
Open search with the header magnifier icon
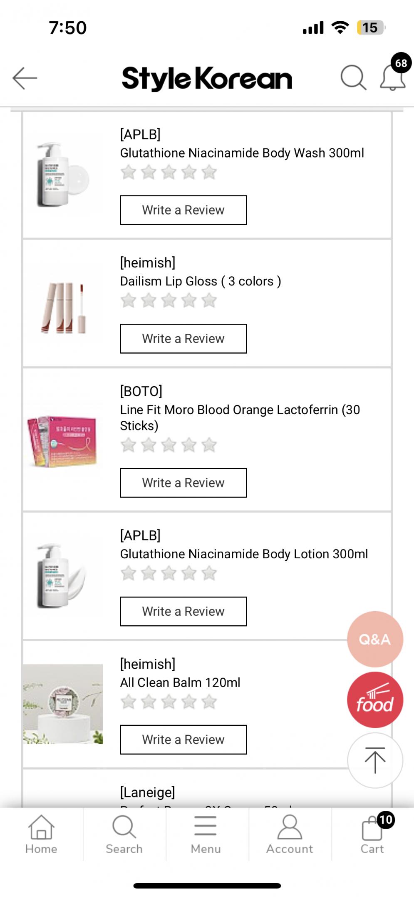[x=353, y=77]
